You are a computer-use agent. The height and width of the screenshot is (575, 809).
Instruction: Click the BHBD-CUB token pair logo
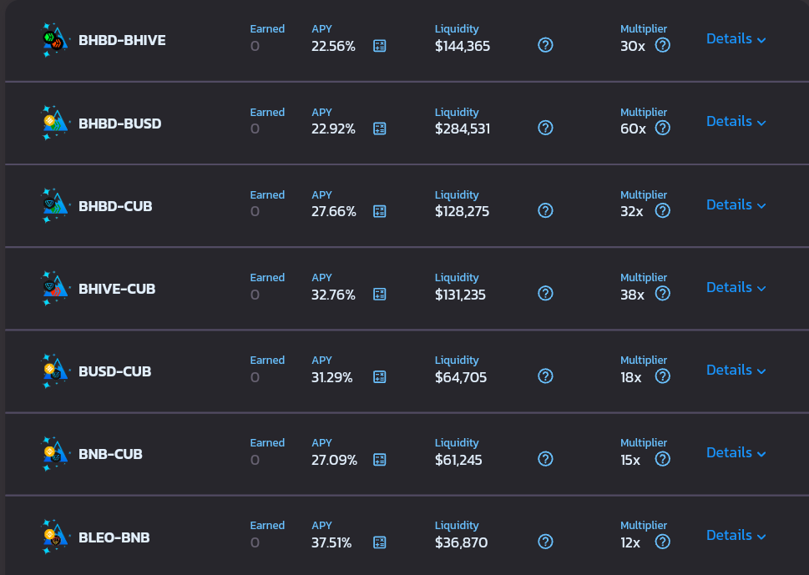[x=55, y=205]
